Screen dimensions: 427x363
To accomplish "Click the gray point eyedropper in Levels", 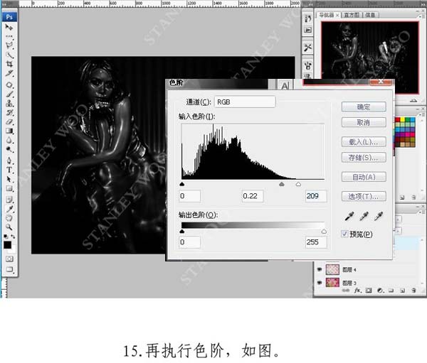I will pos(364,216).
